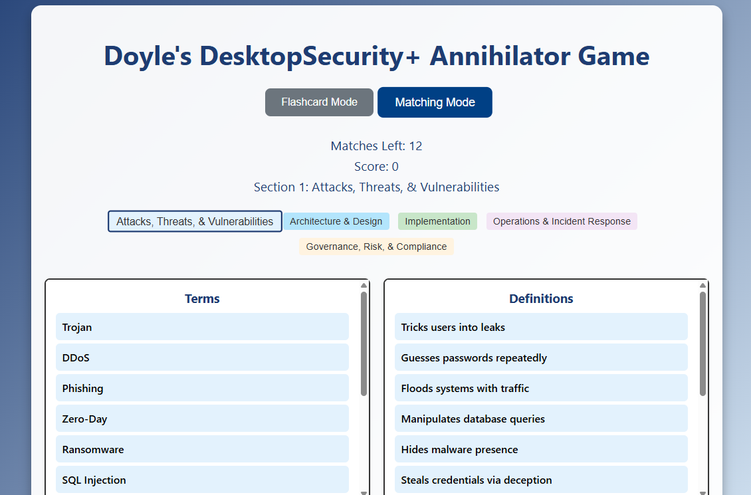Image resolution: width=751 pixels, height=495 pixels.
Task: Pick definition 'Floods systems with traffic'
Action: pos(541,388)
